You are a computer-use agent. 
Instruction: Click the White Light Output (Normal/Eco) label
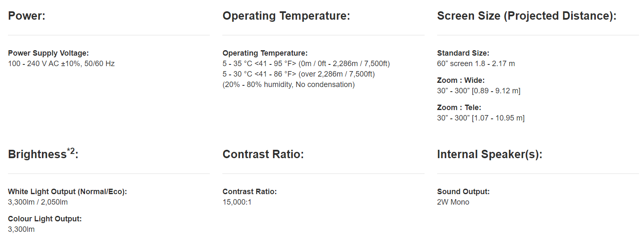tap(67, 192)
